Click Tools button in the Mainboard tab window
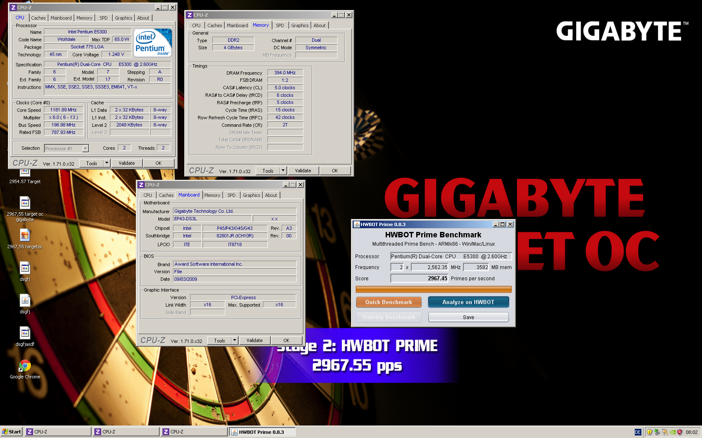 [x=219, y=340]
